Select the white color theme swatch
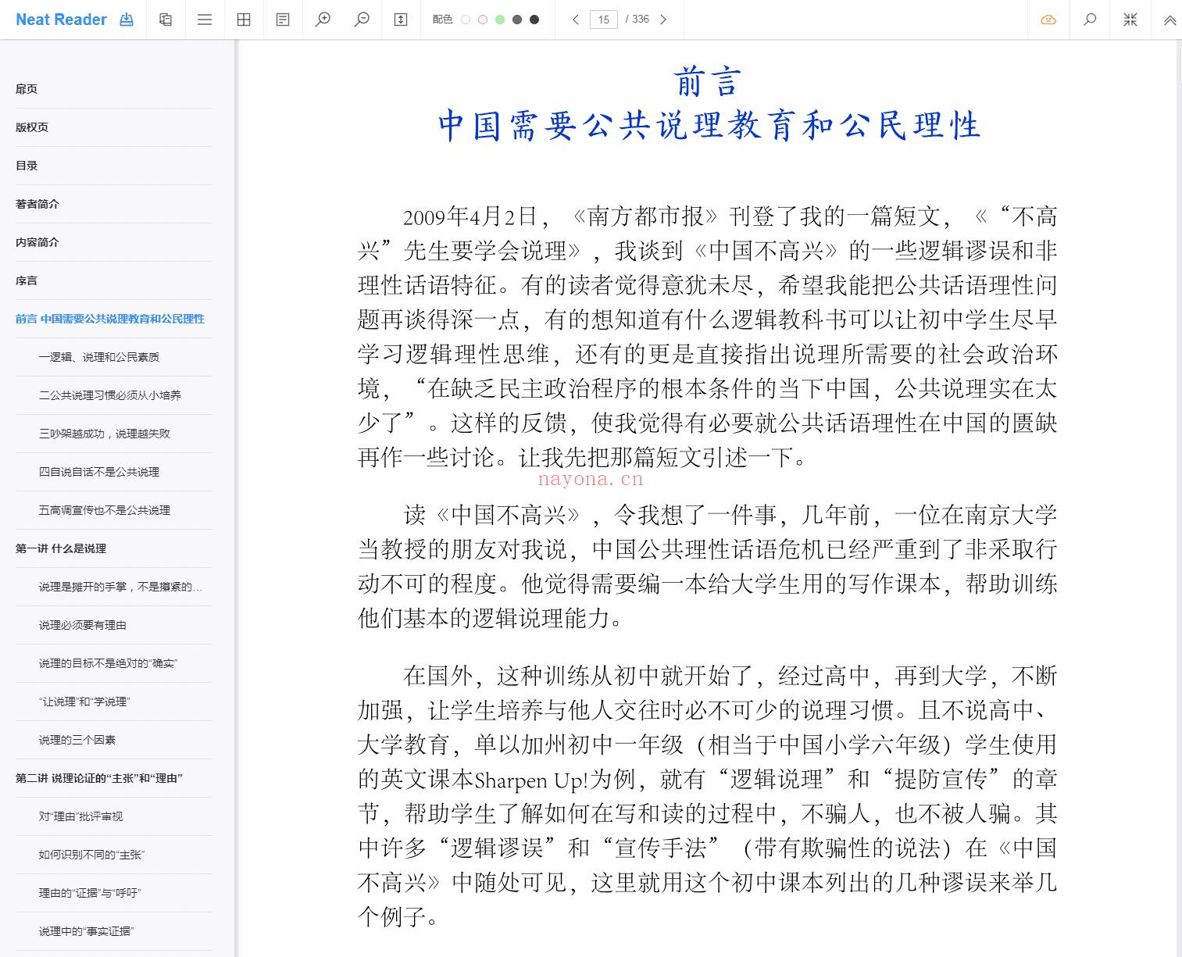This screenshot has height=957, width=1182. (466, 20)
